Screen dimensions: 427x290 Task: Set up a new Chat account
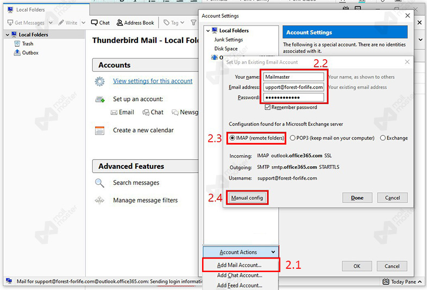153,112
